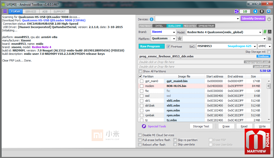Click the Read button
This screenshot has height=158, width=274.
[244, 126]
